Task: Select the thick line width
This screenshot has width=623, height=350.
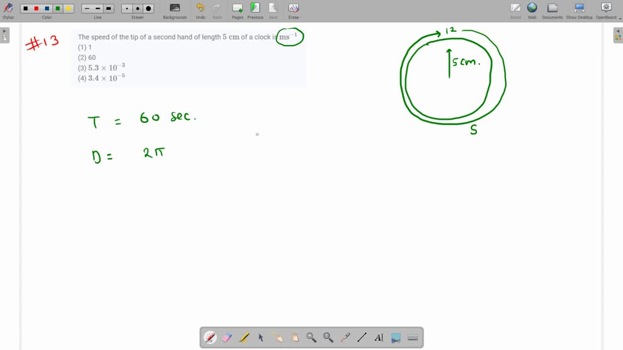Action: click(108, 9)
